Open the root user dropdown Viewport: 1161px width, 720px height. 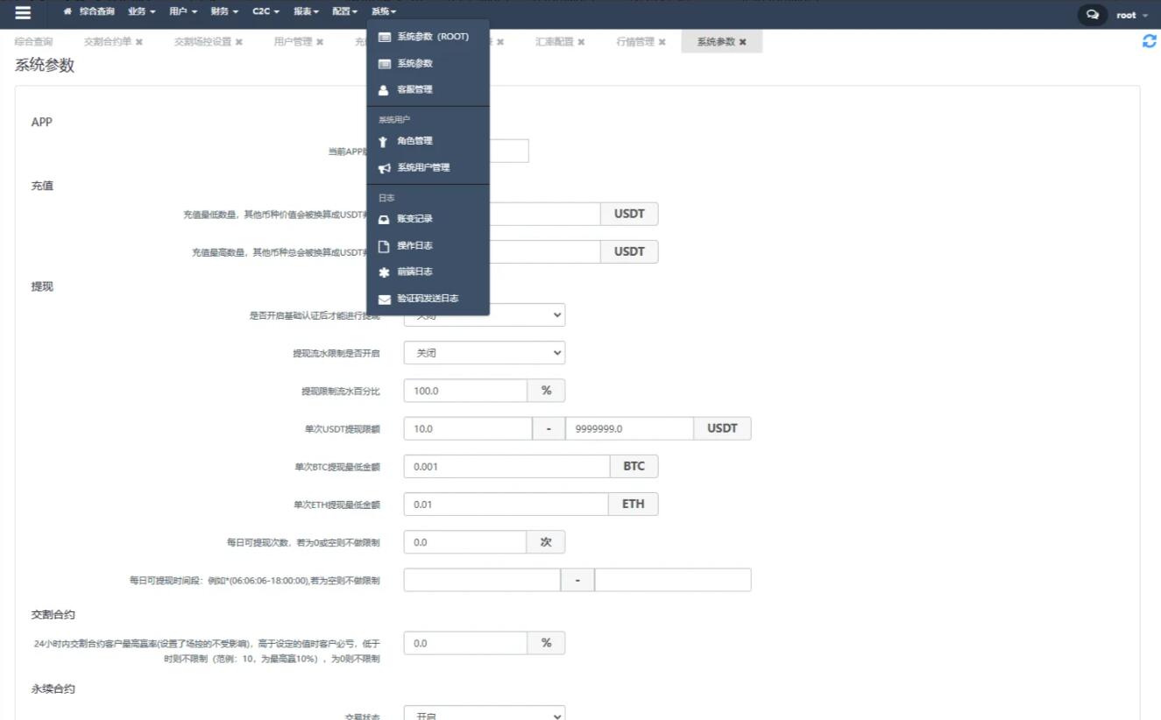(1131, 15)
